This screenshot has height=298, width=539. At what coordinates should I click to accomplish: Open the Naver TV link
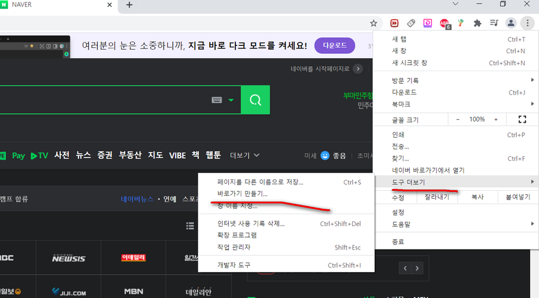click(39, 156)
